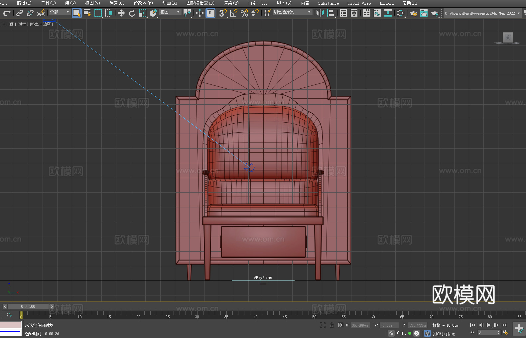This screenshot has width=526, height=338.
Task: Click Bind to Space Warp icon
Action: click(x=41, y=13)
